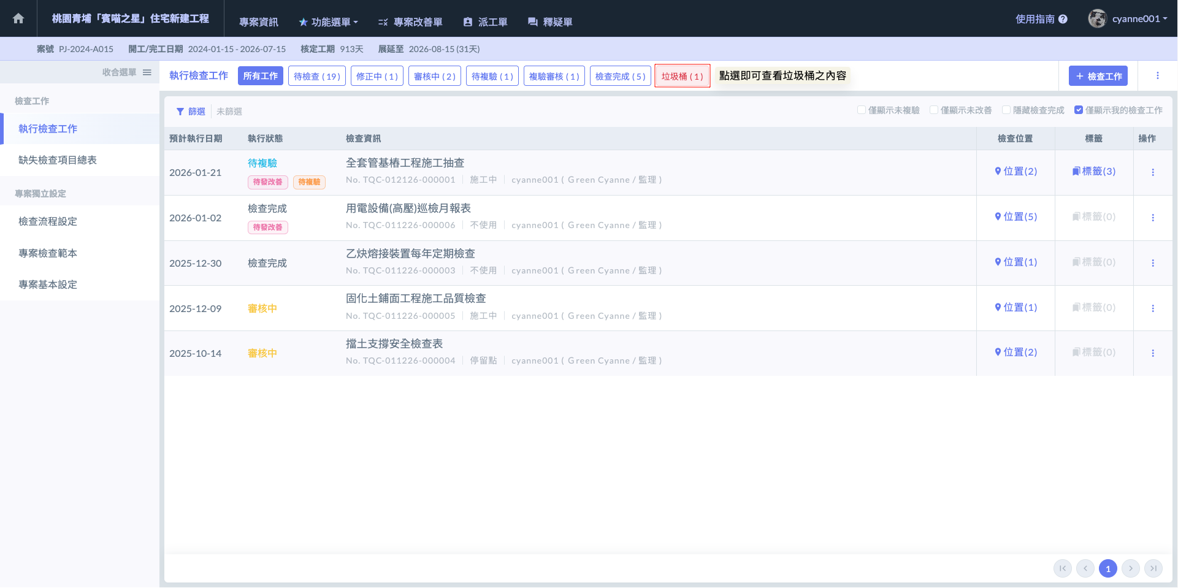The height and width of the screenshot is (588, 1178).
Task: Click the home icon in top bar
Action: [x=18, y=18]
